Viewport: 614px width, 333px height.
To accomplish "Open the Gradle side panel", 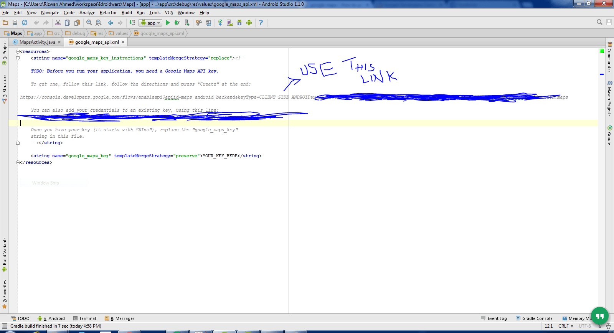I will 609,135.
